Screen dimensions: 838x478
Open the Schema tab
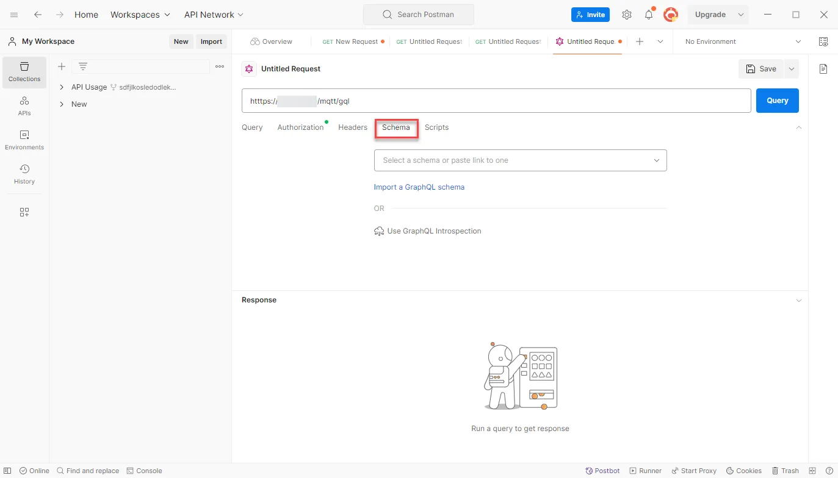point(396,127)
